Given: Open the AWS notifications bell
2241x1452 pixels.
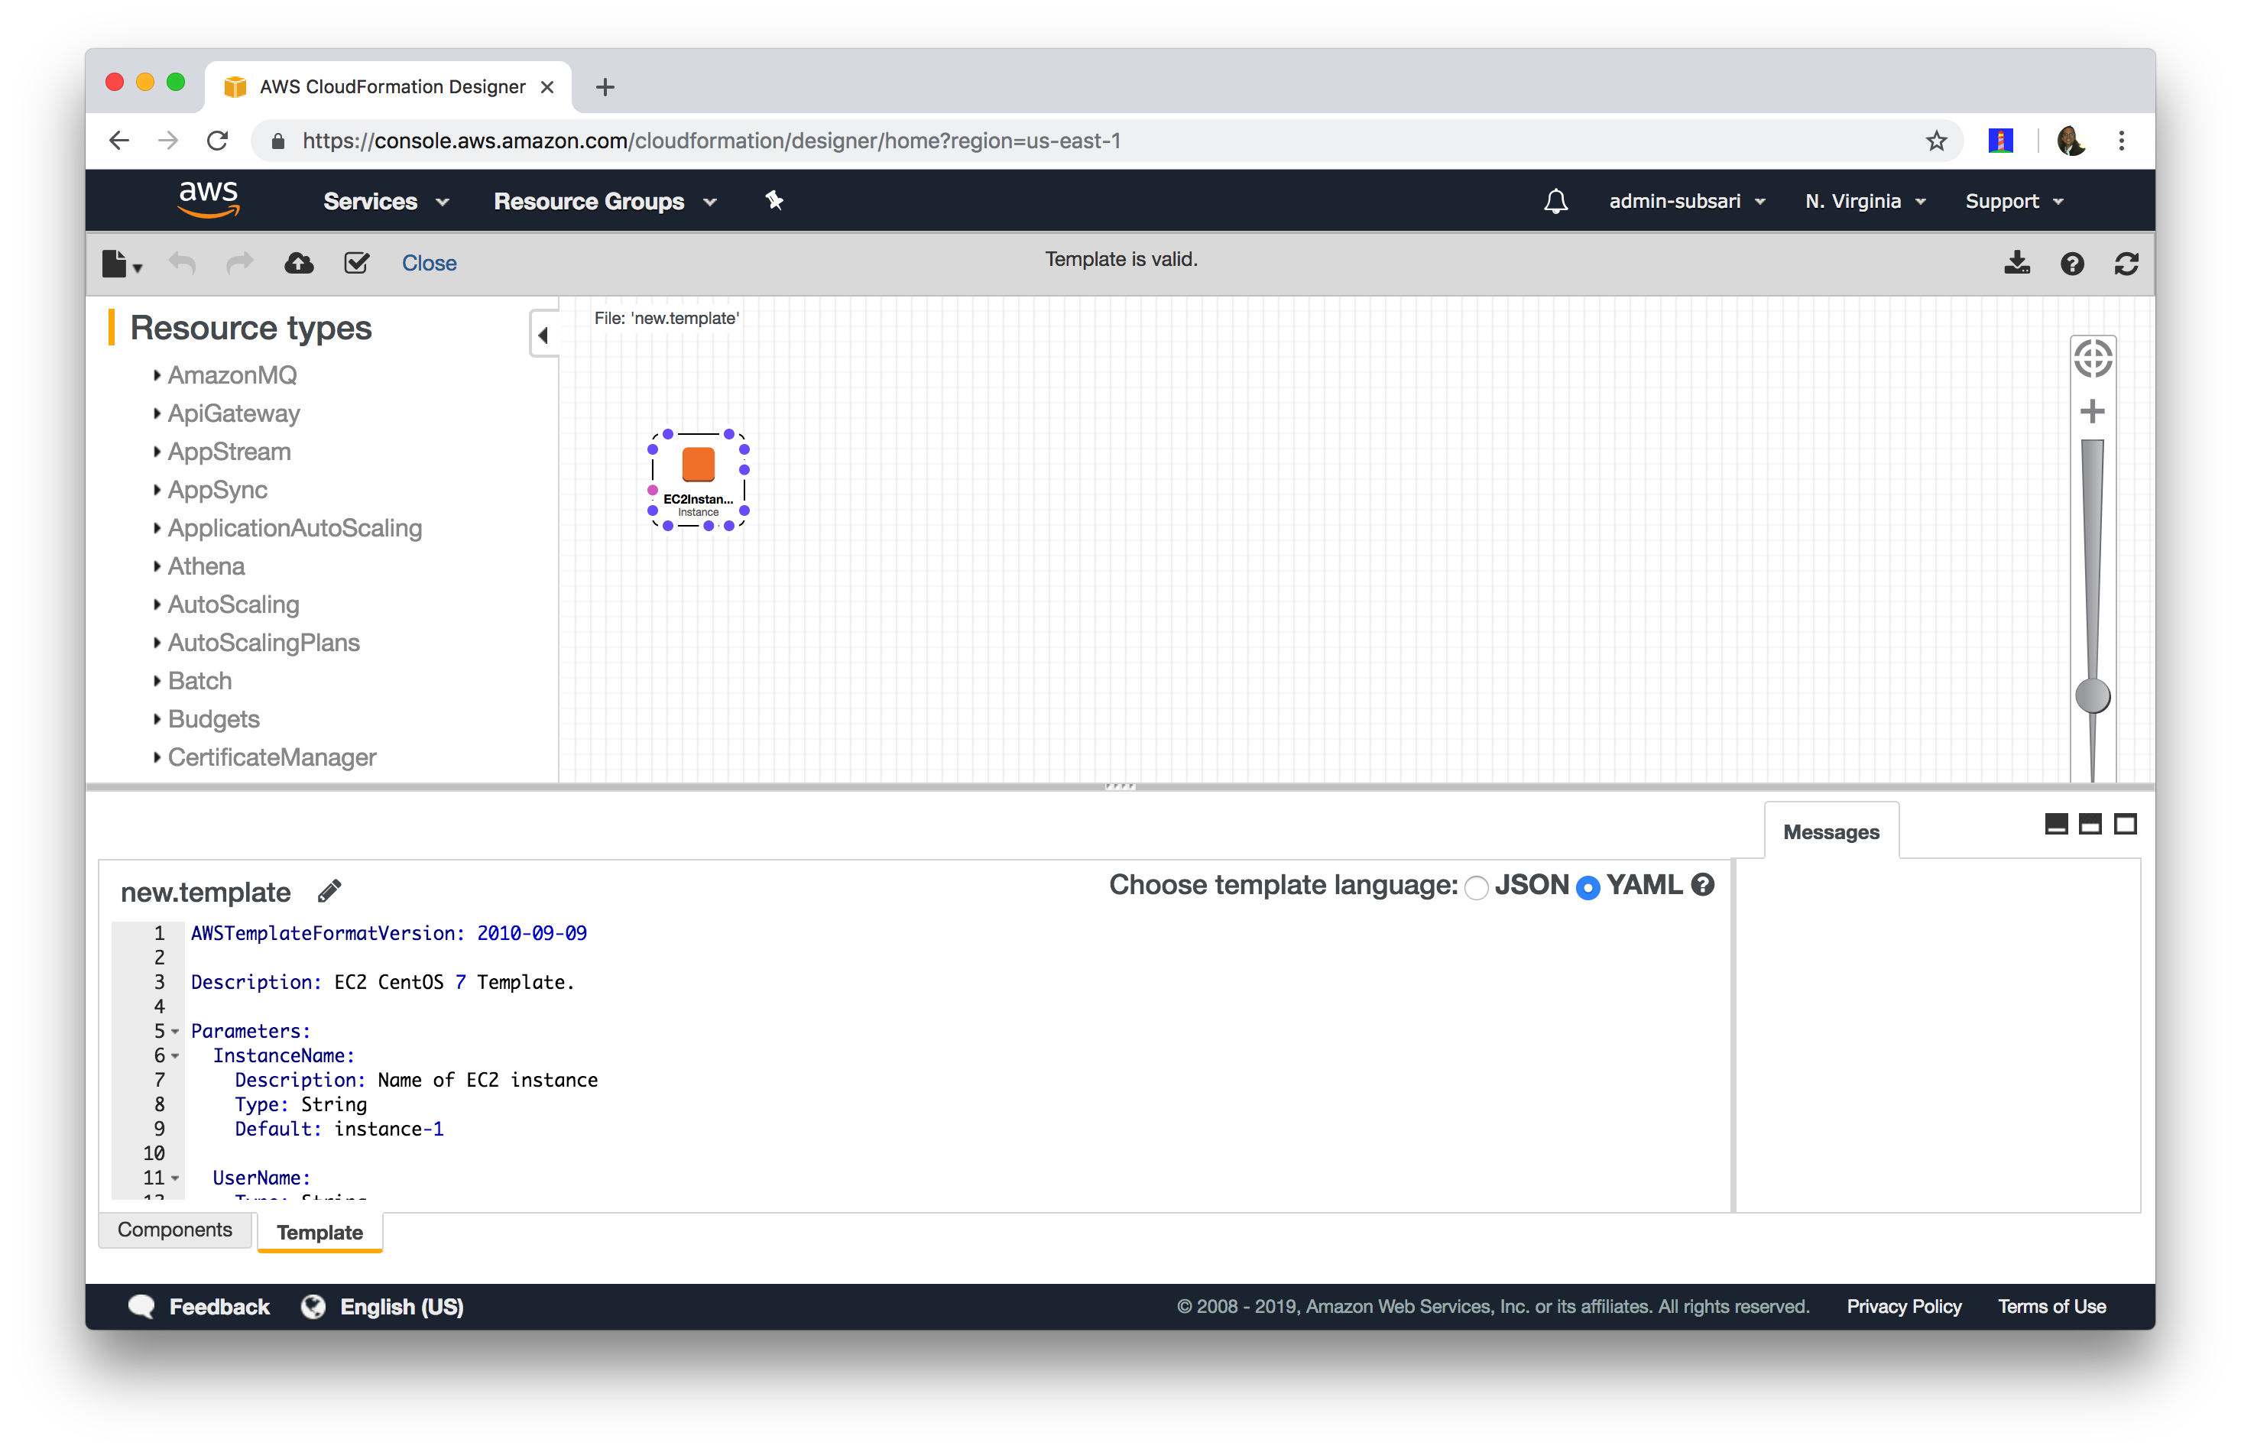Looking at the screenshot, I should pos(1555,202).
